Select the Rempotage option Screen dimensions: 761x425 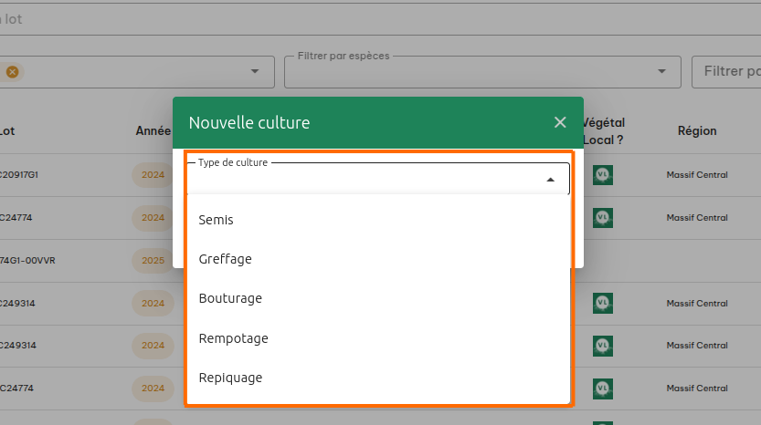pos(233,338)
